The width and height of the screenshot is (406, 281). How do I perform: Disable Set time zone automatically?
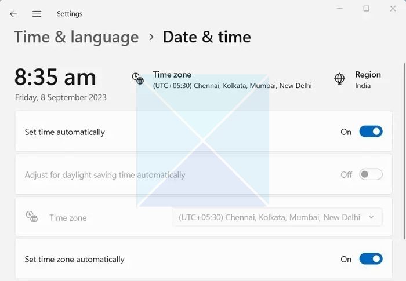pos(371,259)
